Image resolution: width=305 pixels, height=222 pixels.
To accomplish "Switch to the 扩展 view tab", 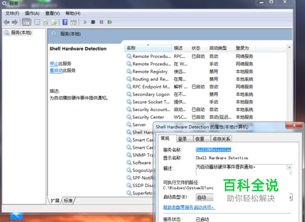I will point(55,201).
